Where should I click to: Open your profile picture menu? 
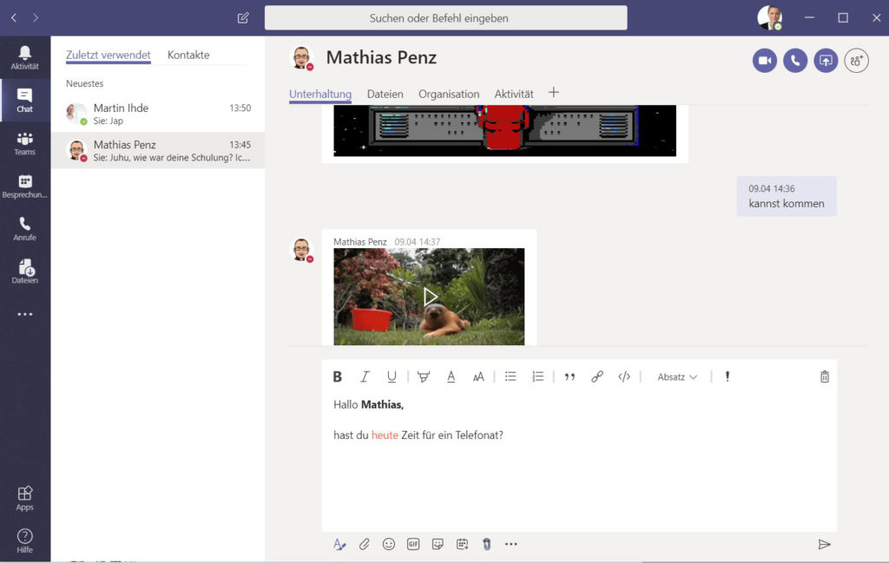click(x=770, y=18)
